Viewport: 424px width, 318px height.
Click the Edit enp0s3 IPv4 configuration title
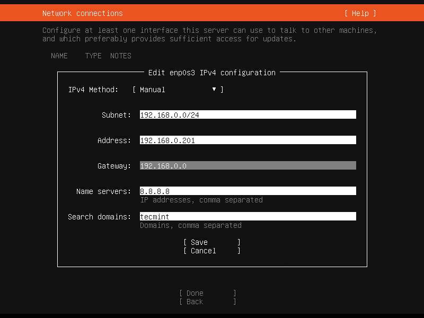(211, 73)
